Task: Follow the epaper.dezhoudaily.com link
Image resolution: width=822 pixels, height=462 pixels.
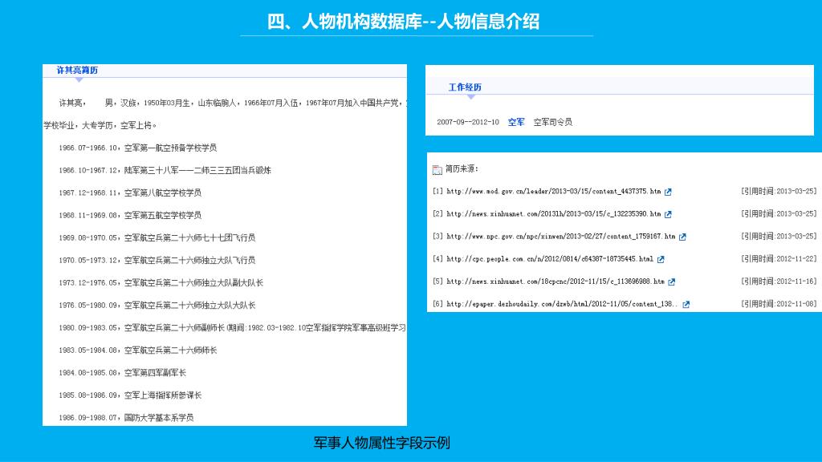Action: pyautogui.click(x=562, y=305)
